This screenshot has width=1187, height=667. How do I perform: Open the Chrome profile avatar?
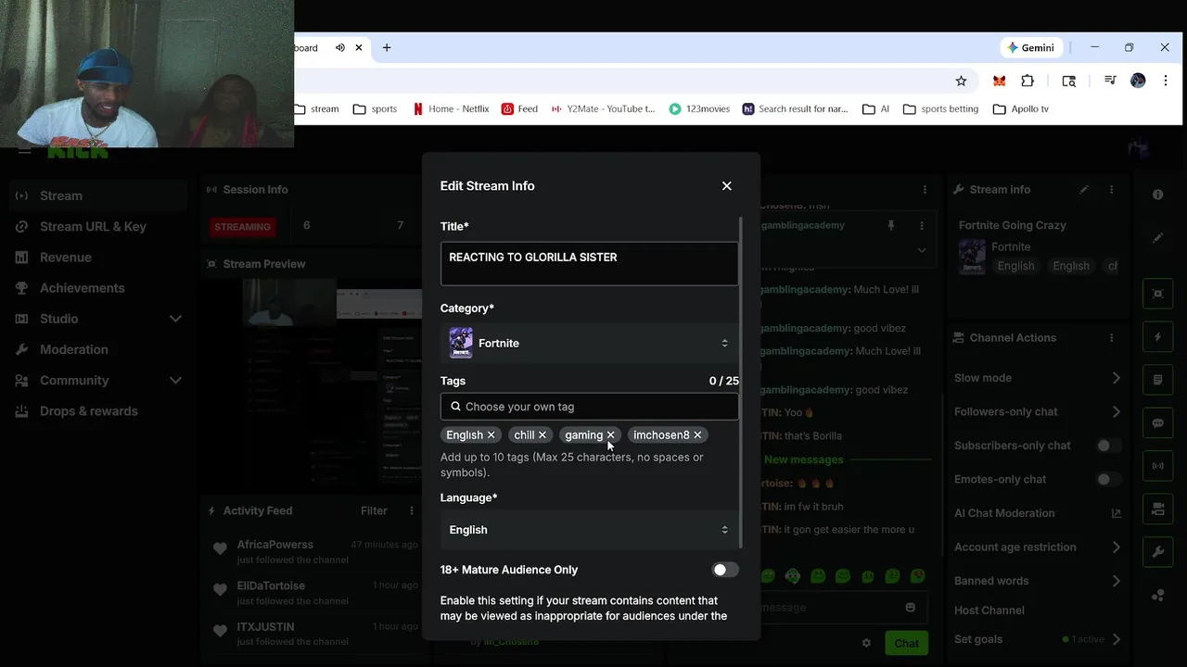click(x=1138, y=82)
